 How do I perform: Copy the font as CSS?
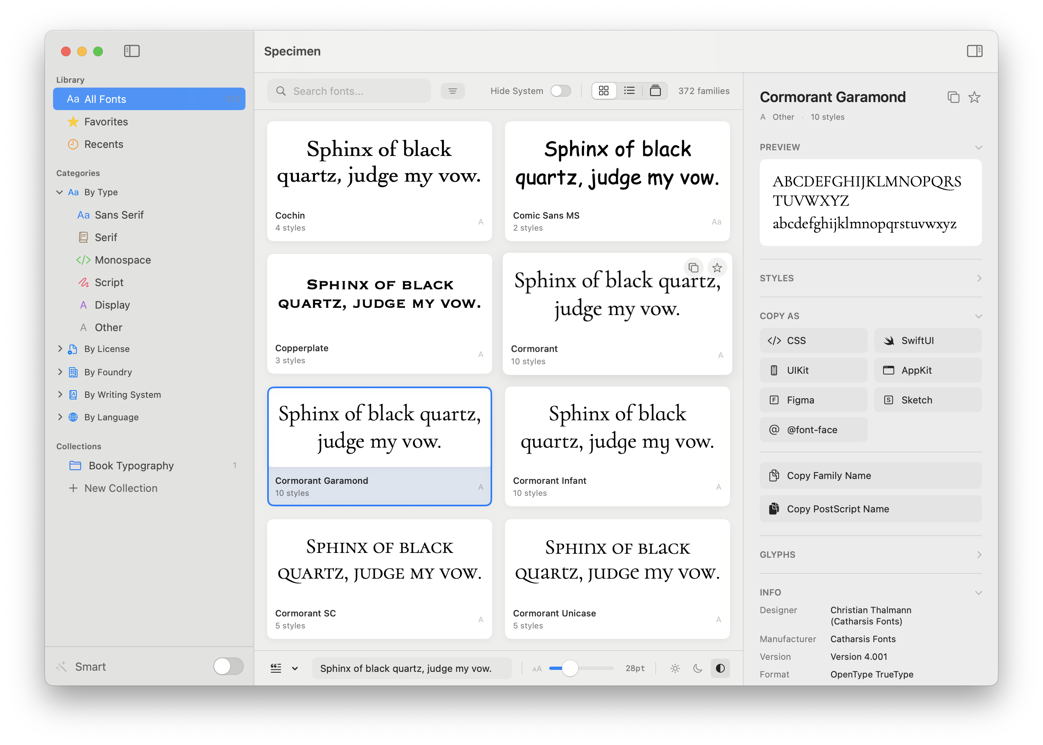pyautogui.click(x=813, y=340)
